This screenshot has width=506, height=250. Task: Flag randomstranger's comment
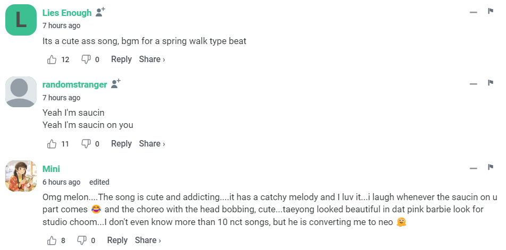click(x=491, y=83)
